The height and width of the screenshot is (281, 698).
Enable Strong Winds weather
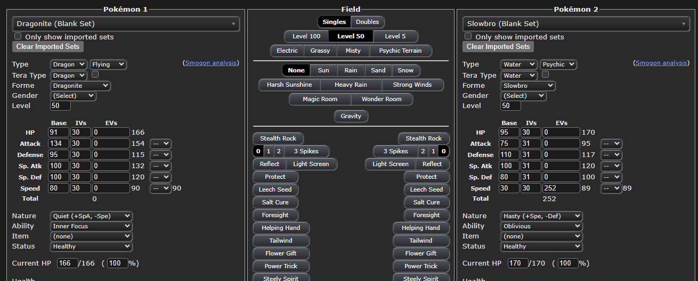tap(412, 85)
